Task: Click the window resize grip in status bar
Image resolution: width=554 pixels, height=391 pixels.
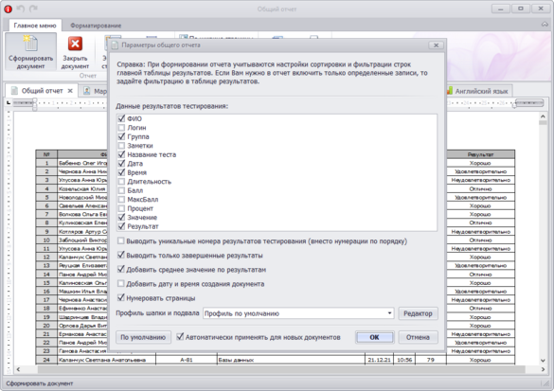Action: (545, 383)
